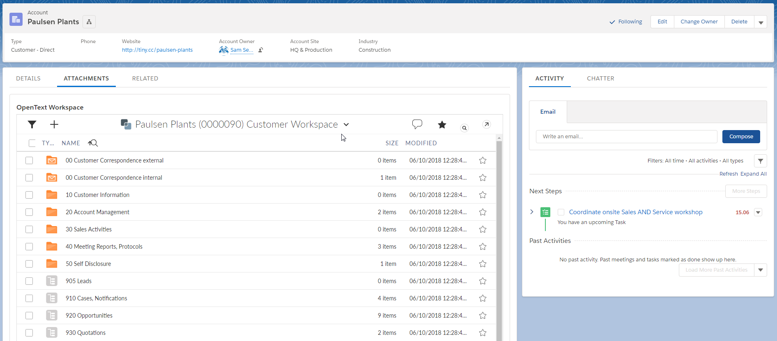This screenshot has height=341, width=777.
Task: Mark Coordinate onsite workshop task complete checkbox
Action: (561, 212)
